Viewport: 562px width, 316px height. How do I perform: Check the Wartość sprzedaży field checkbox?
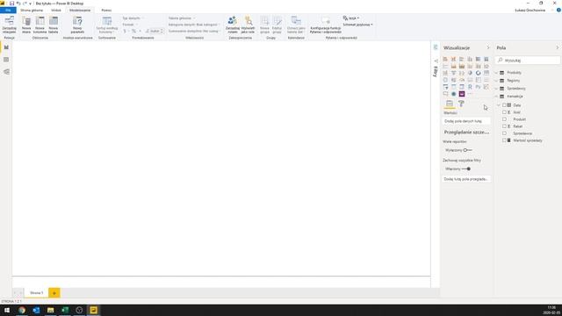(504, 140)
